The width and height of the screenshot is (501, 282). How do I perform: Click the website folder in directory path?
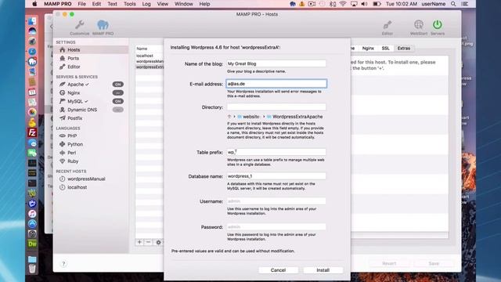coord(248,117)
